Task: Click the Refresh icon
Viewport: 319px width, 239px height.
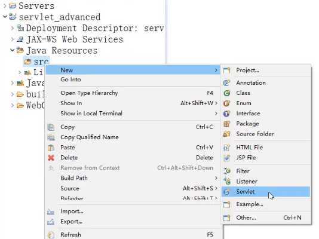Action: point(51,235)
